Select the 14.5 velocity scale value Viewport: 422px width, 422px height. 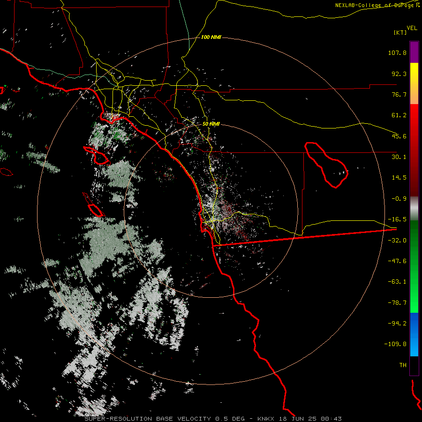(x=399, y=178)
